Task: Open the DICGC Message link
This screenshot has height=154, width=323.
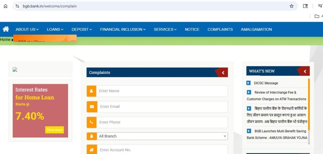Action: click(x=266, y=83)
